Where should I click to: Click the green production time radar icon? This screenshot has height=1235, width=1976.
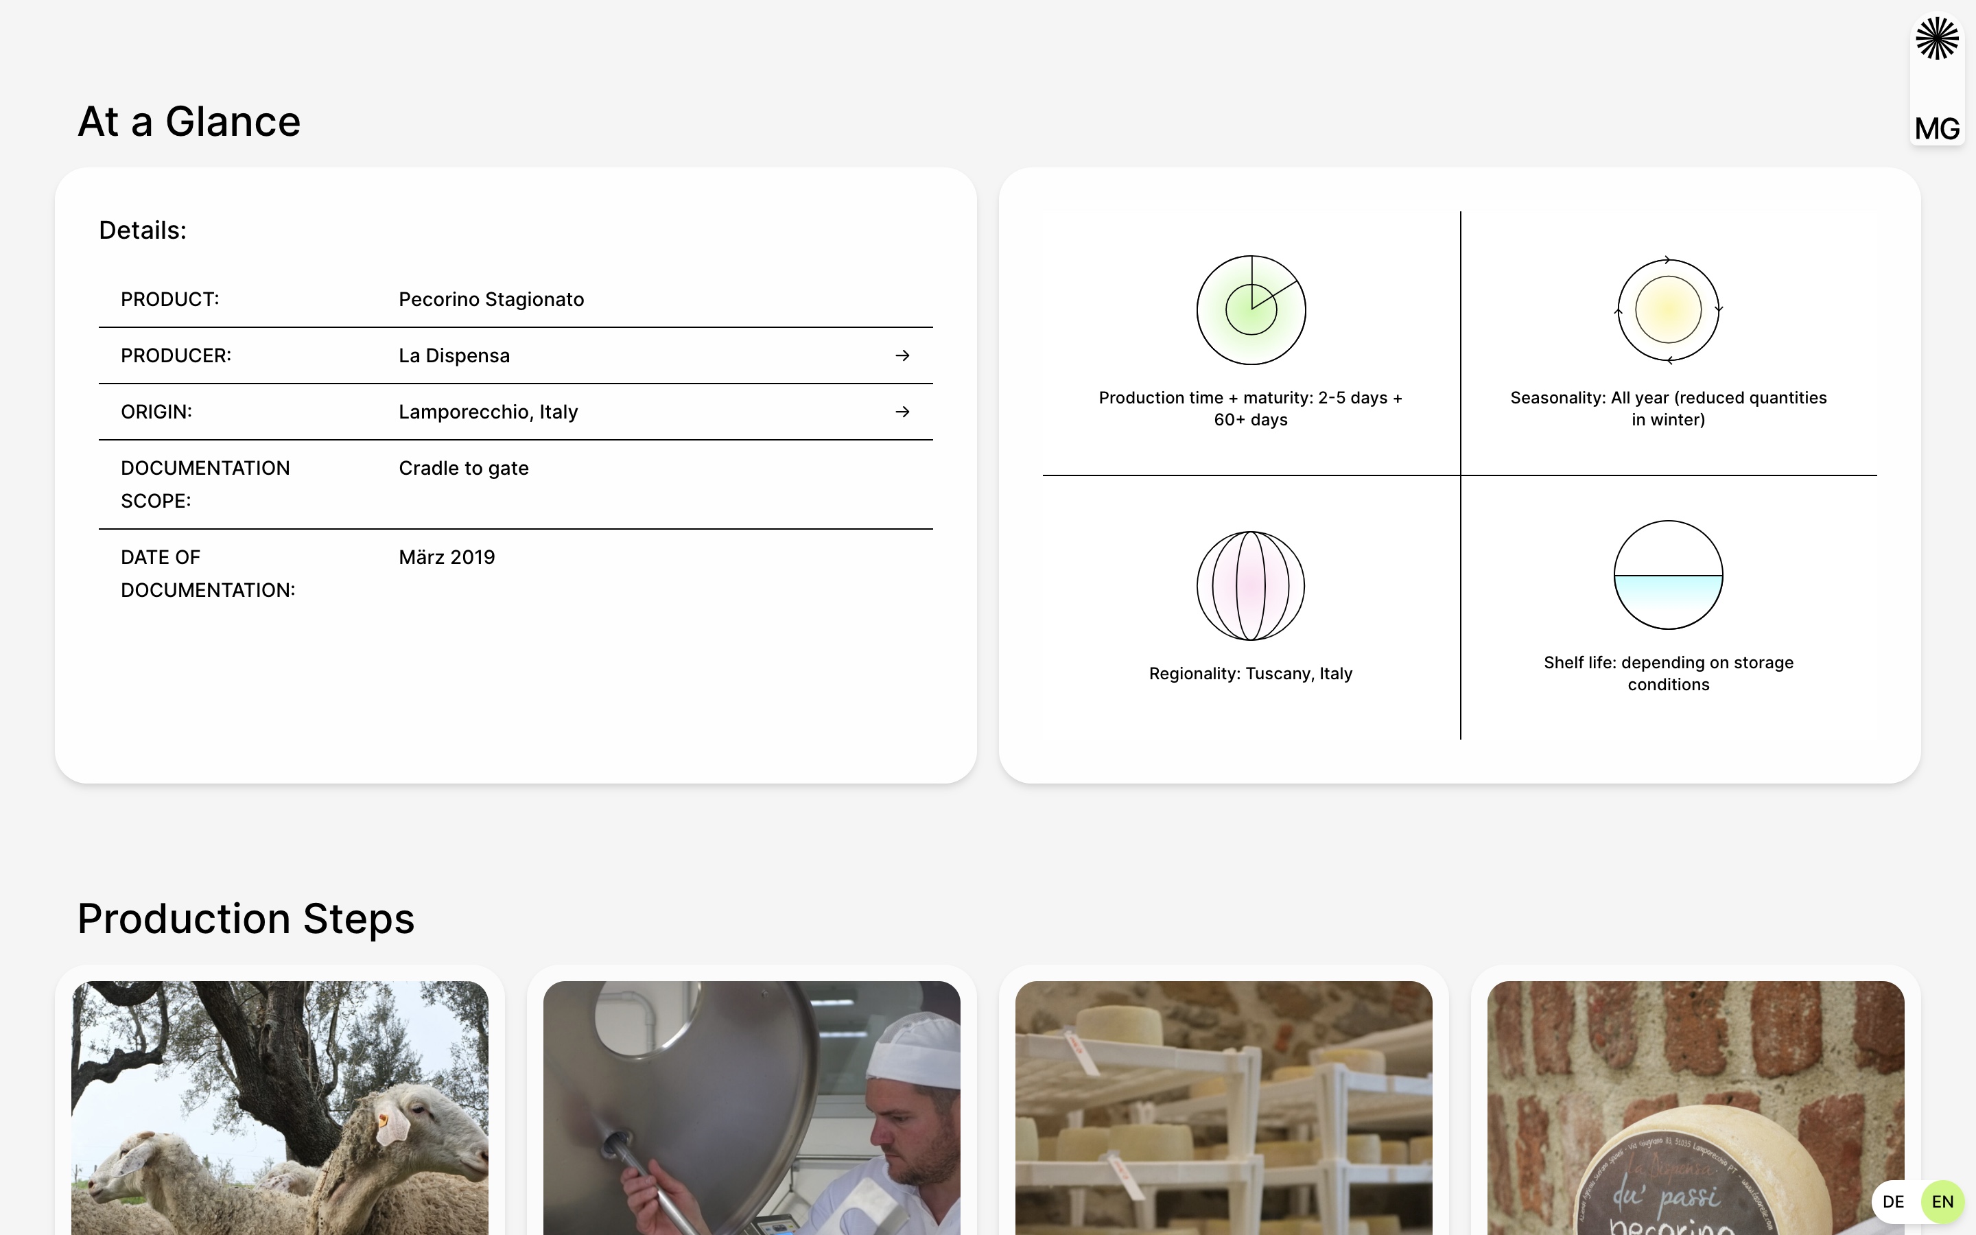(1251, 309)
